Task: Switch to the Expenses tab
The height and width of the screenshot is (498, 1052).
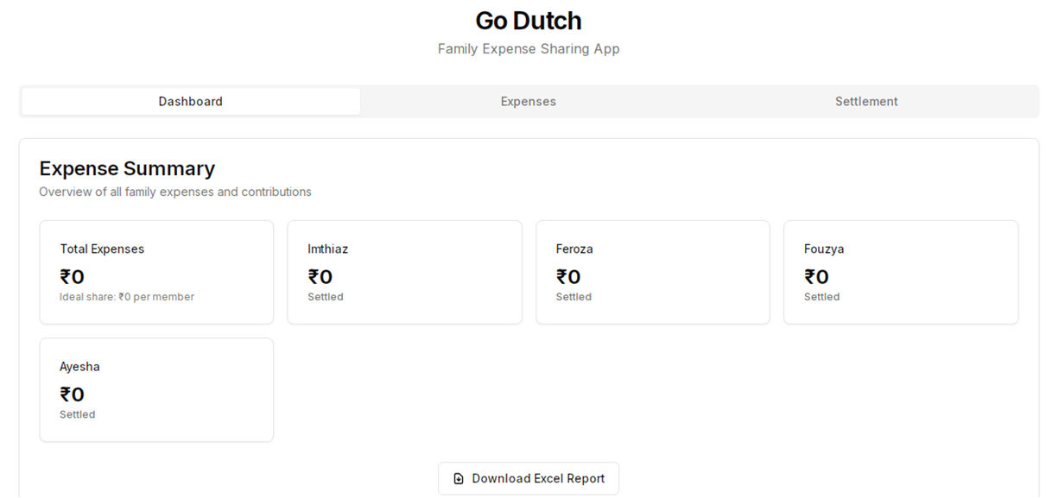Action: (x=528, y=101)
